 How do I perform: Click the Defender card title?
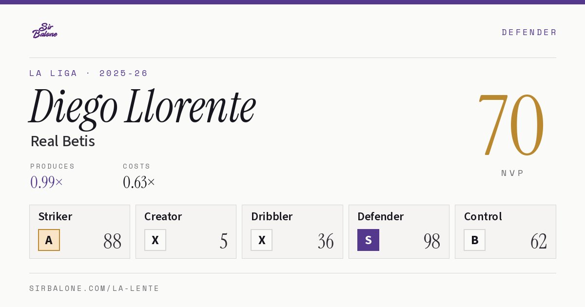click(380, 216)
